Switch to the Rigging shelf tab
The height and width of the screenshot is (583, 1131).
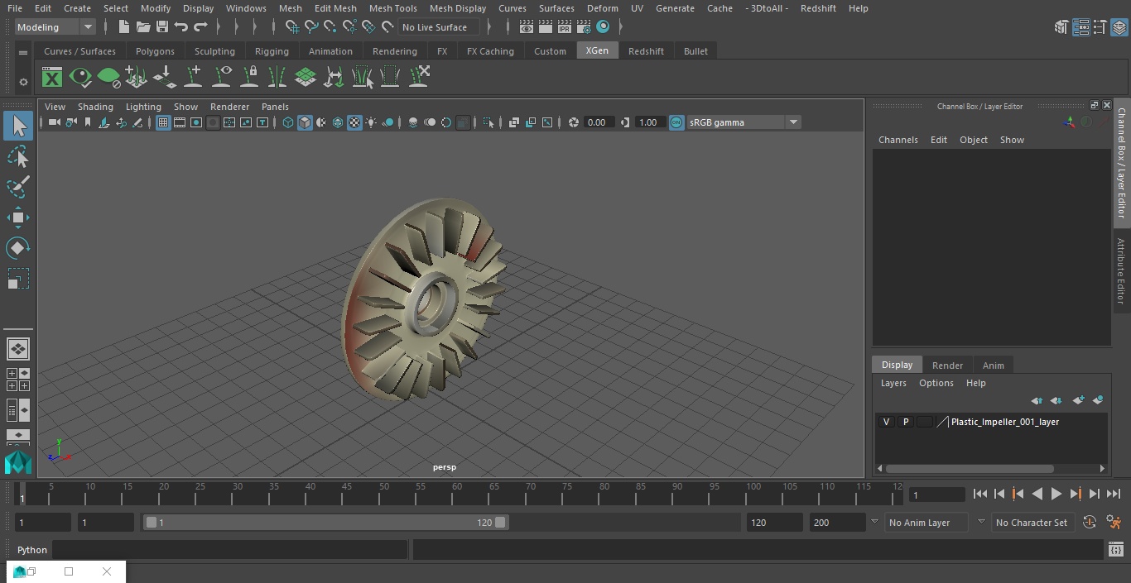click(272, 51)
